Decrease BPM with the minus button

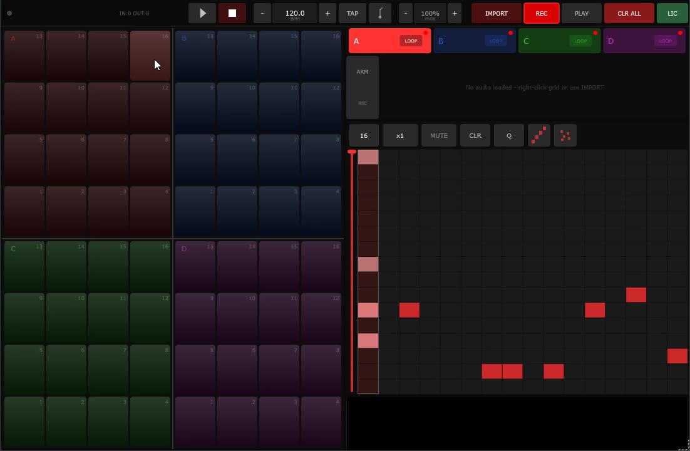coord(262,13)
